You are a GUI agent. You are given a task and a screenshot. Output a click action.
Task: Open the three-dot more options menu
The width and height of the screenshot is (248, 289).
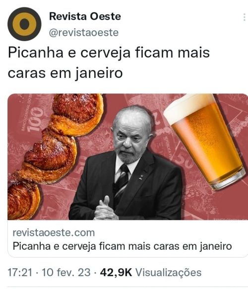click(x=244, y=17)
